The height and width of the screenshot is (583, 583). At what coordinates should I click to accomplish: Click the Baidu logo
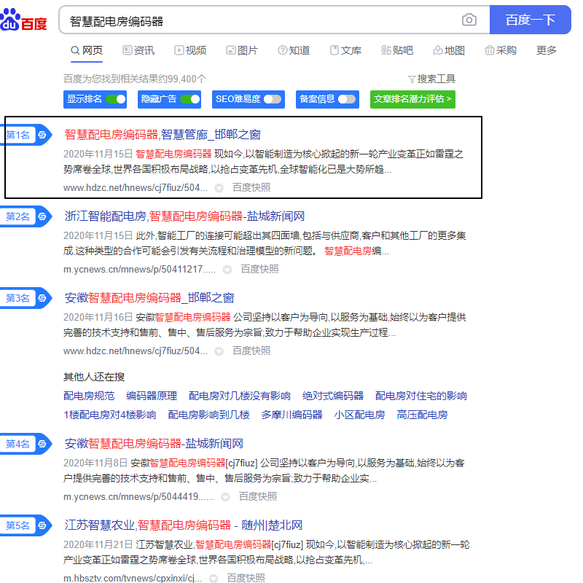coord(23,20)
